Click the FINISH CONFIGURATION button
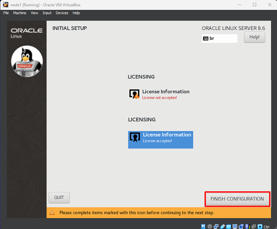The width and height of the screenshot is (277, 229). [237, 199]
